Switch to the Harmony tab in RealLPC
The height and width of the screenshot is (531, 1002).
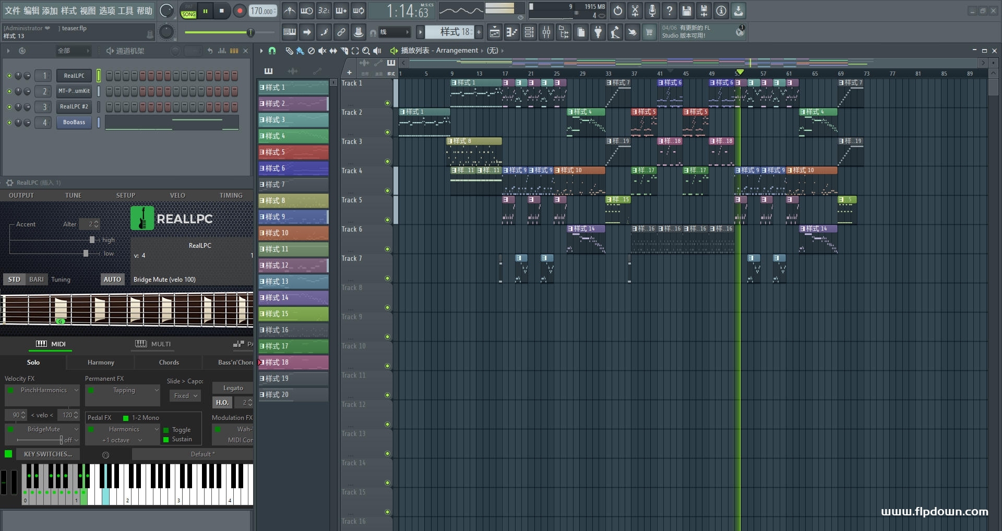[x=101, y=363]
